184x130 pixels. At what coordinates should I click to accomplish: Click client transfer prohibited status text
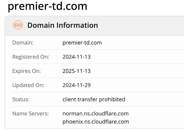click(x=94, y=99)
